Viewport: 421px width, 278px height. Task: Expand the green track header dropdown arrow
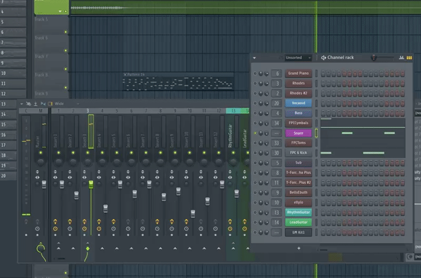click(60, 11)
